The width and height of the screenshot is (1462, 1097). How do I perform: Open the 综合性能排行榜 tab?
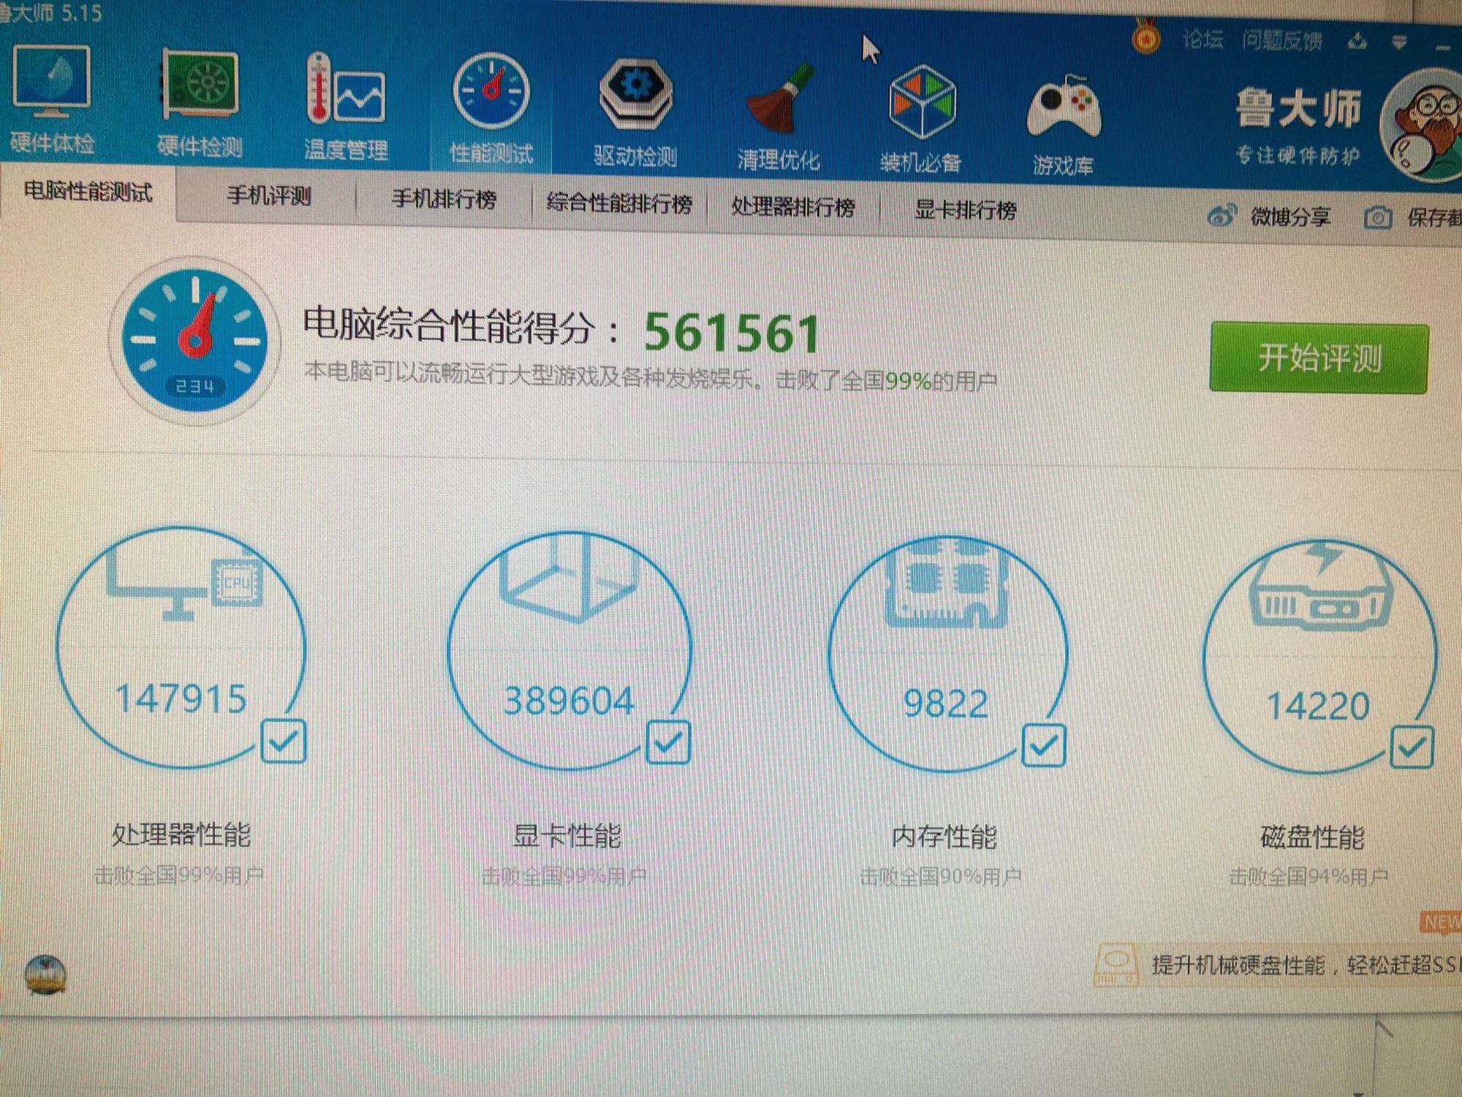pos(619,203)
